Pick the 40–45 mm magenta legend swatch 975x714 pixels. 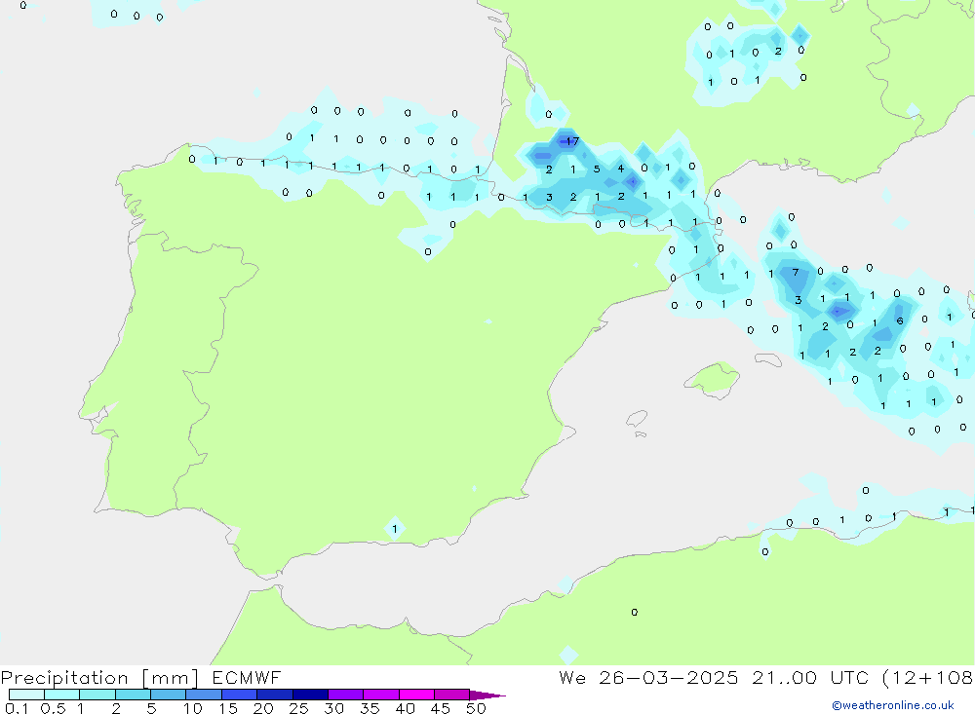(416, 695)
